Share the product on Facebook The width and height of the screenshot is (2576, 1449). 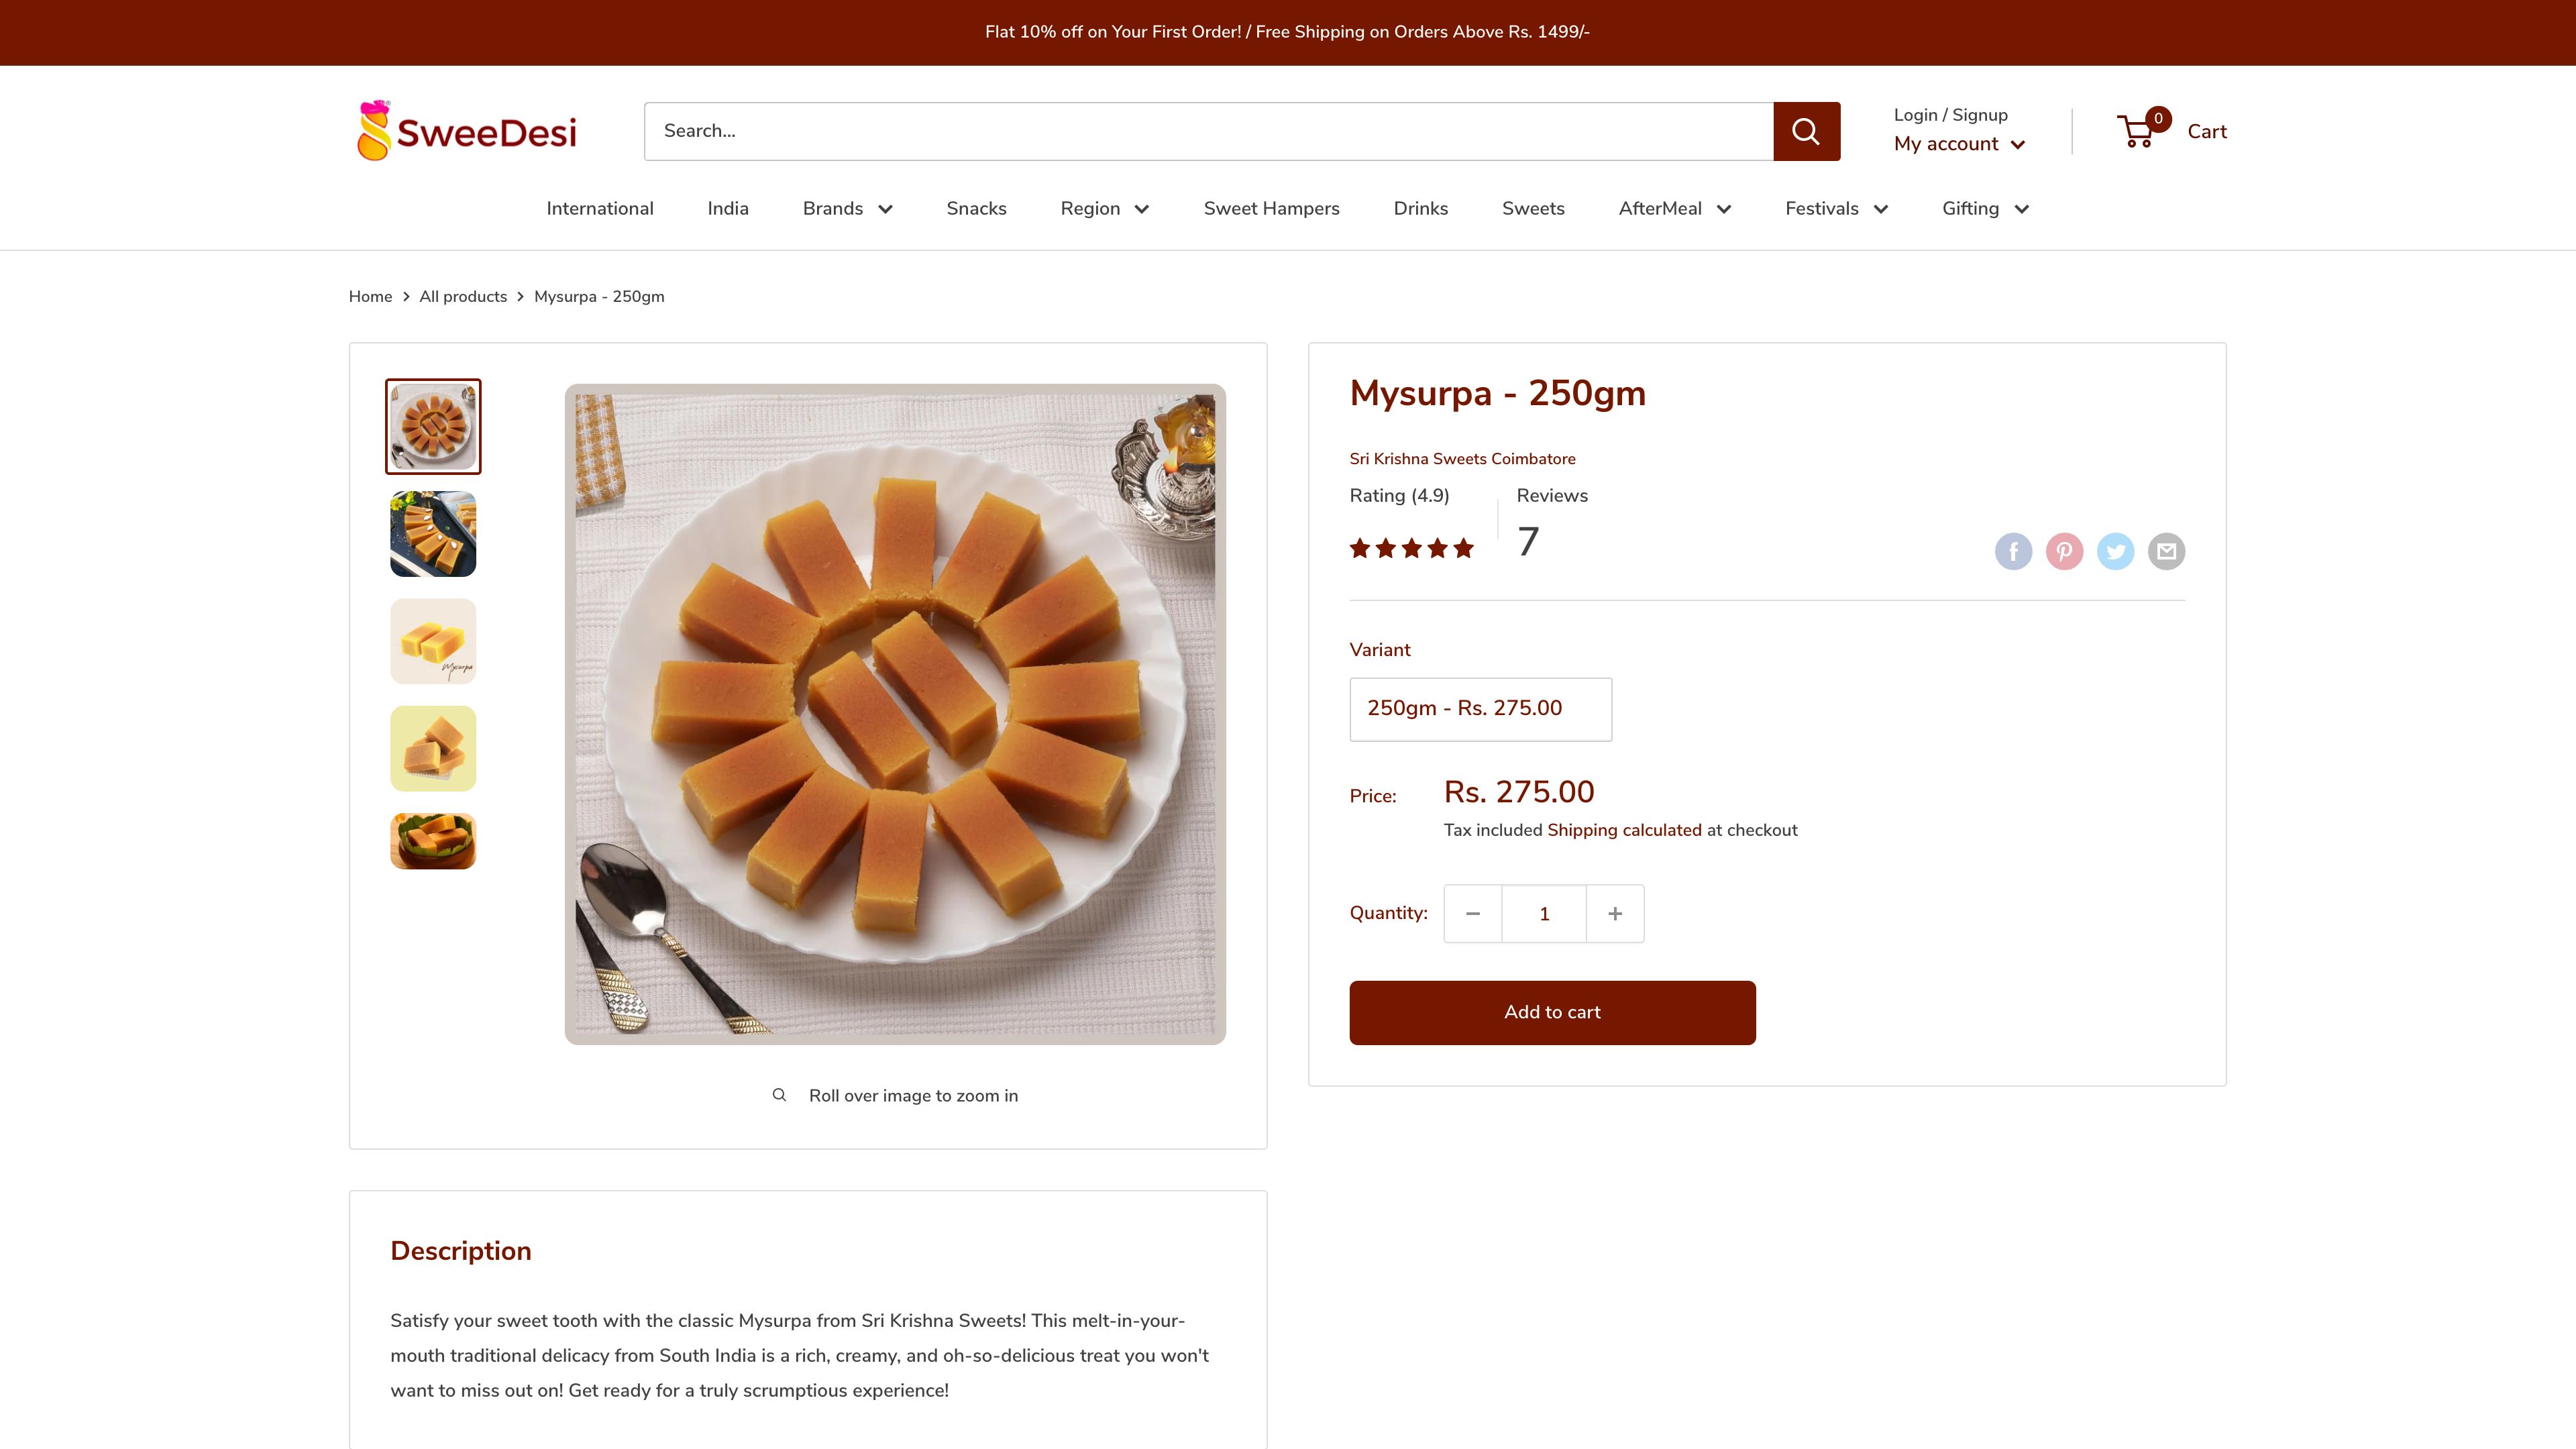(2013, 551)
